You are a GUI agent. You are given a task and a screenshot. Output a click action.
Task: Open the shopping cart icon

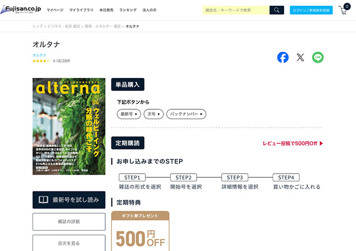click(x=343, y=10)
